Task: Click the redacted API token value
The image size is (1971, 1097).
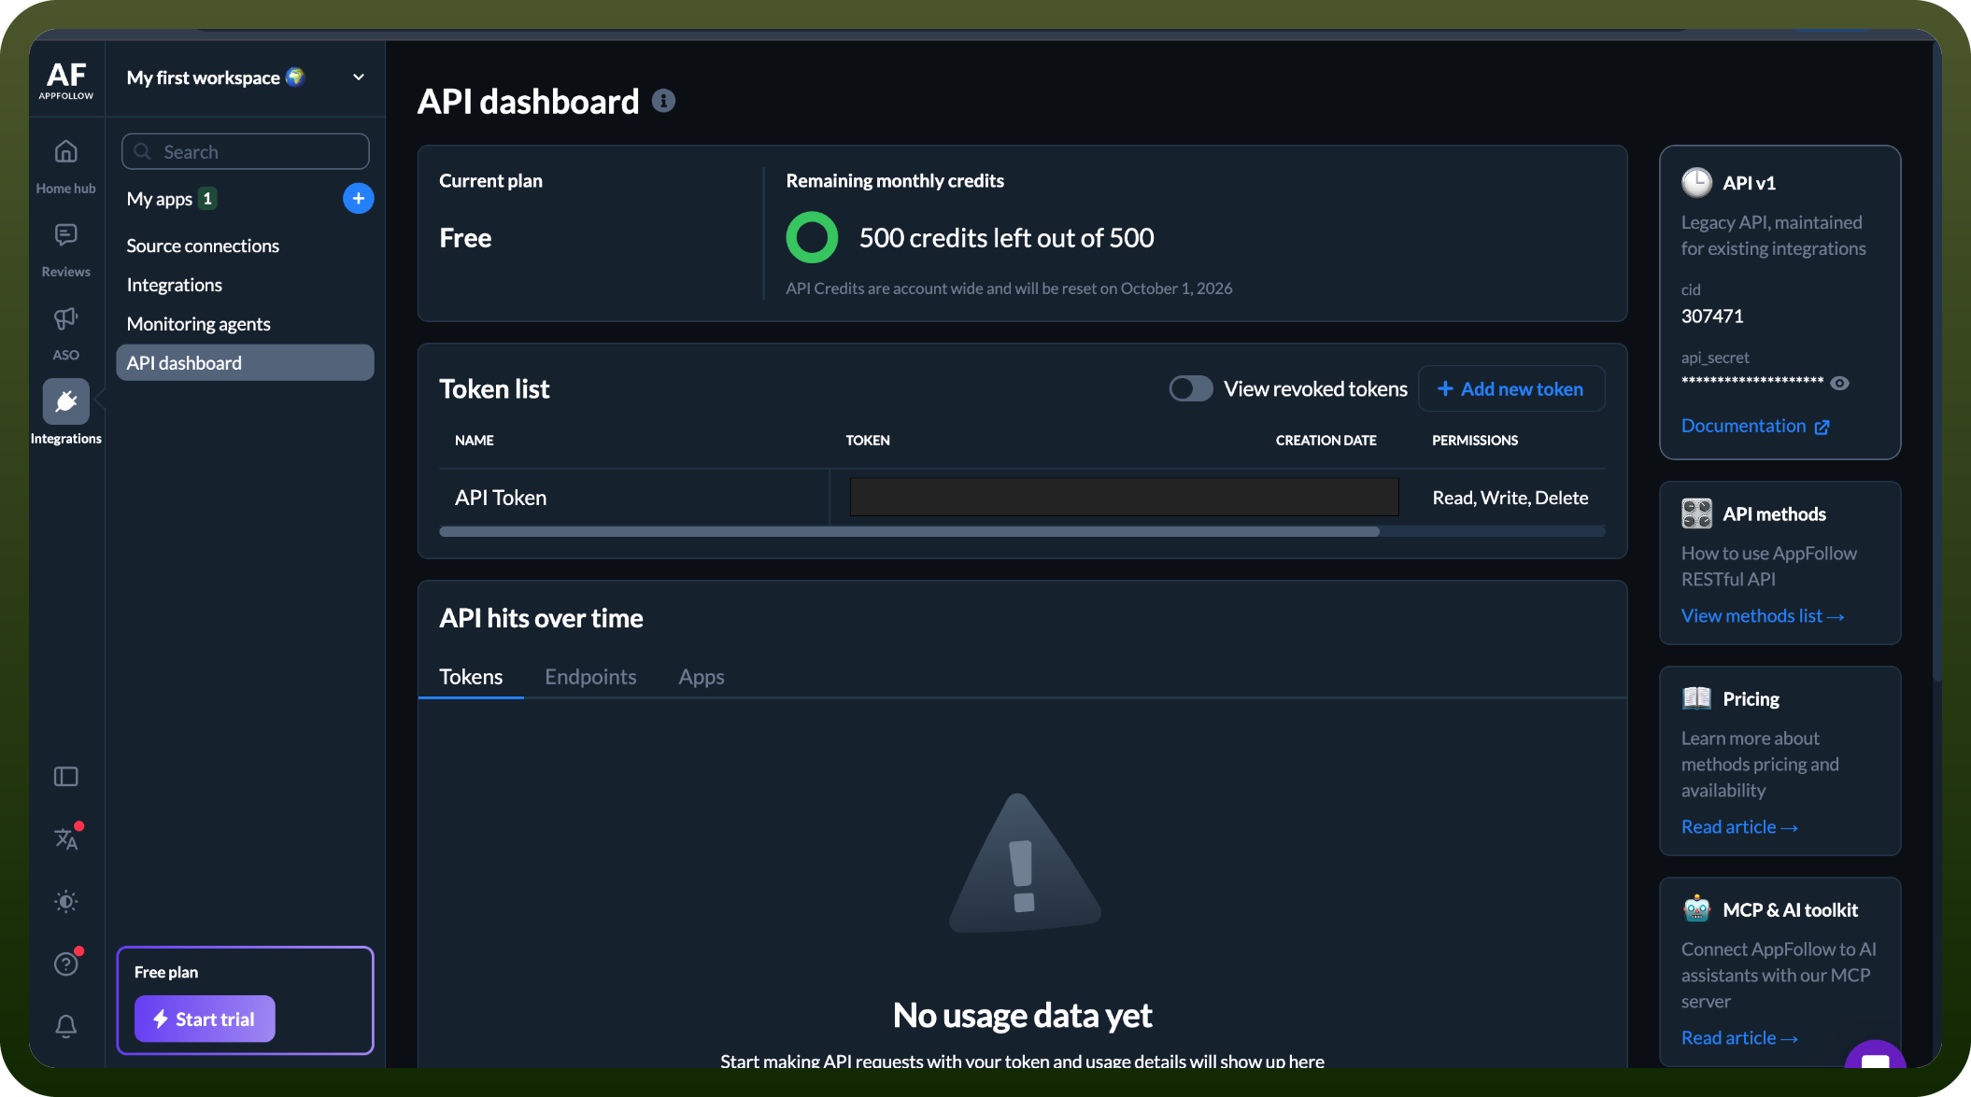Action: (1125, 497)
